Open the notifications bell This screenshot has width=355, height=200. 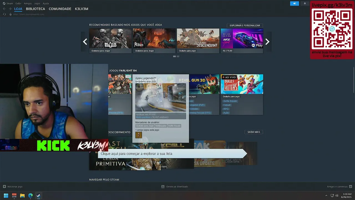click(x=305, y=4)
